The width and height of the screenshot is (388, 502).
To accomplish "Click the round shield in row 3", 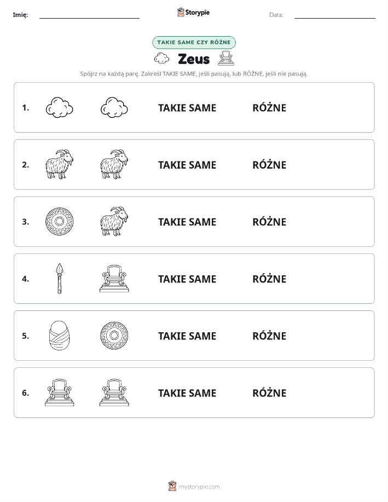I will [x=60, y=222].
